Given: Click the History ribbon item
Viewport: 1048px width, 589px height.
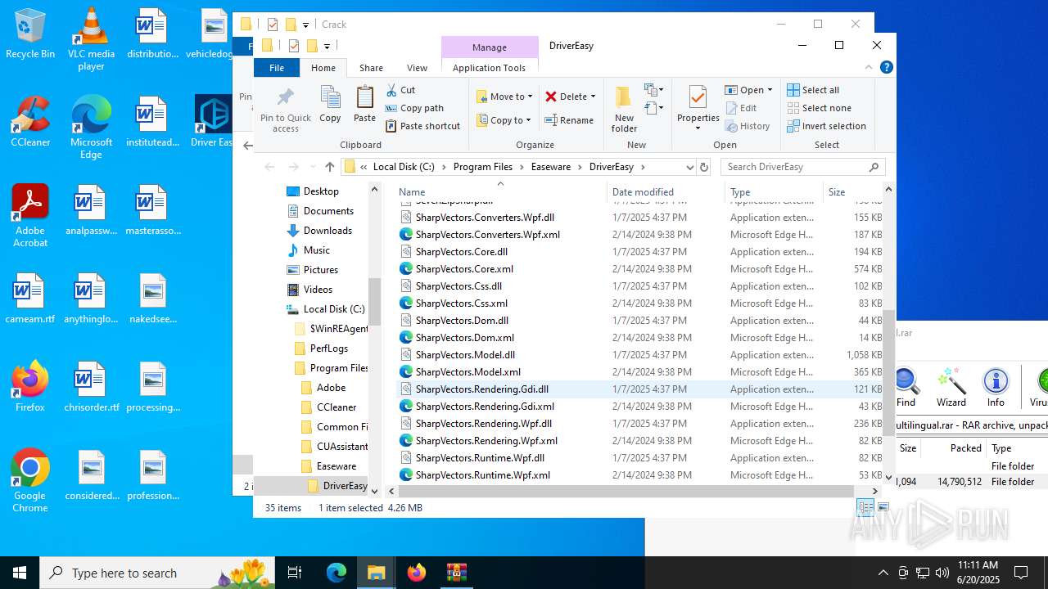Looking at the screenshot, I should (x=748, y=126).
